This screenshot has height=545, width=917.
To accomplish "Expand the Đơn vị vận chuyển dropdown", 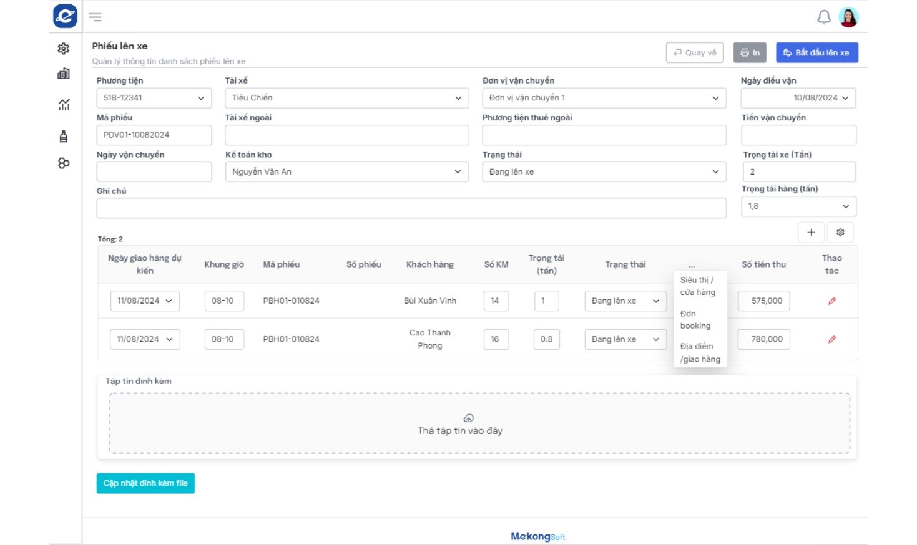I will coord(604,98).
